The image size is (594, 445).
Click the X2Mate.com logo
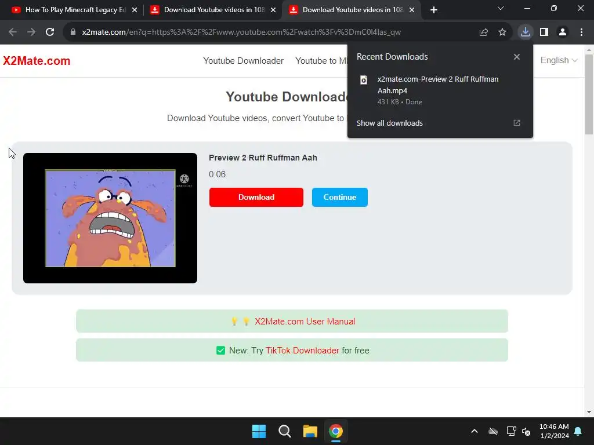[x=37, y=61]
